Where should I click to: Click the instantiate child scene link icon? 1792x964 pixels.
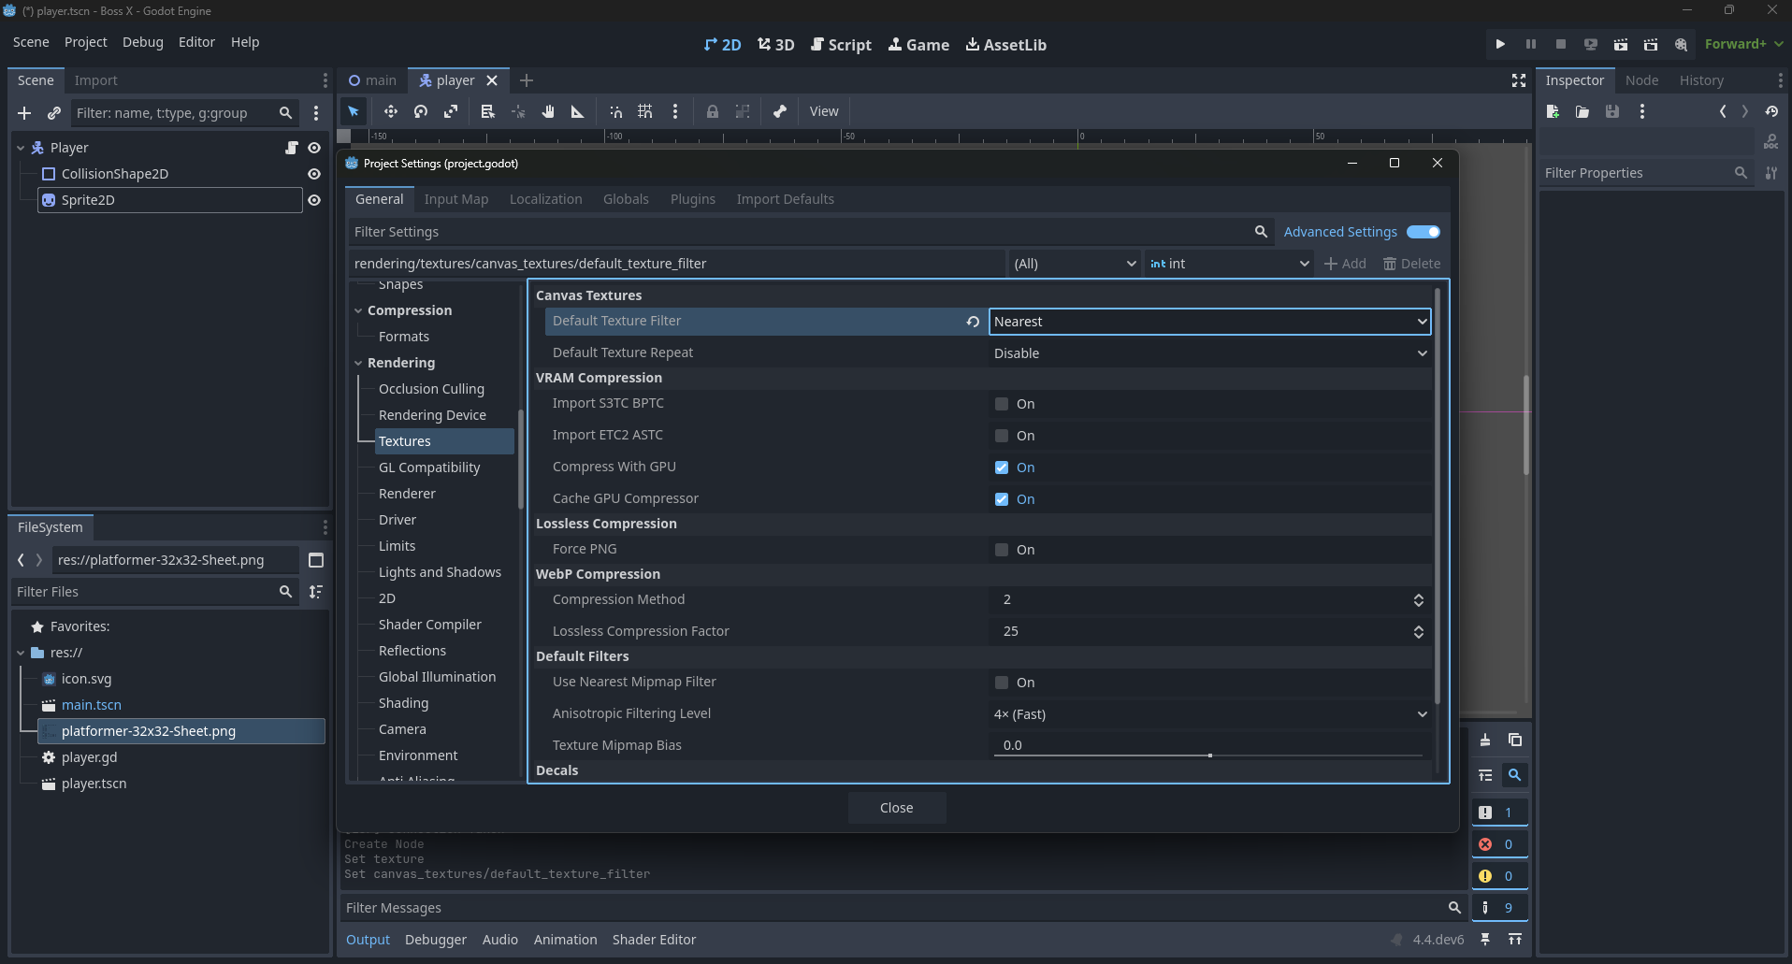(x=54, y=113)
